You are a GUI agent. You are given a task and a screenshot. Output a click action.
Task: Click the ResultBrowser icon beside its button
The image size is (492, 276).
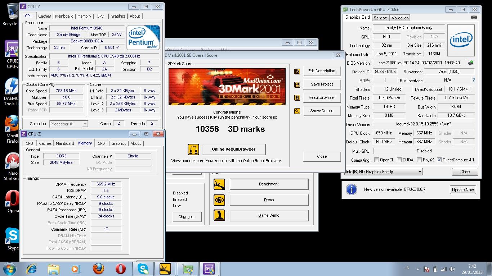pyautogui.click(x=297, y=98)
